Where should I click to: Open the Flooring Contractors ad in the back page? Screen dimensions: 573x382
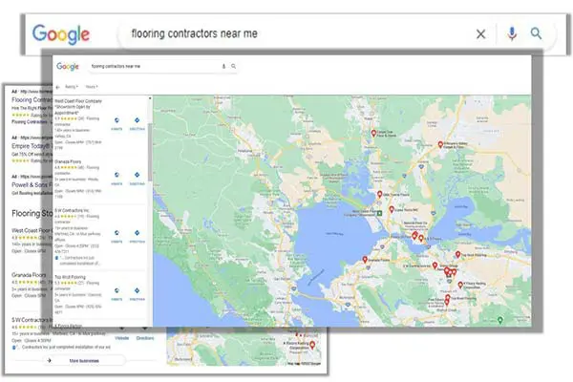pyautogui.click(x=32, y=99)
